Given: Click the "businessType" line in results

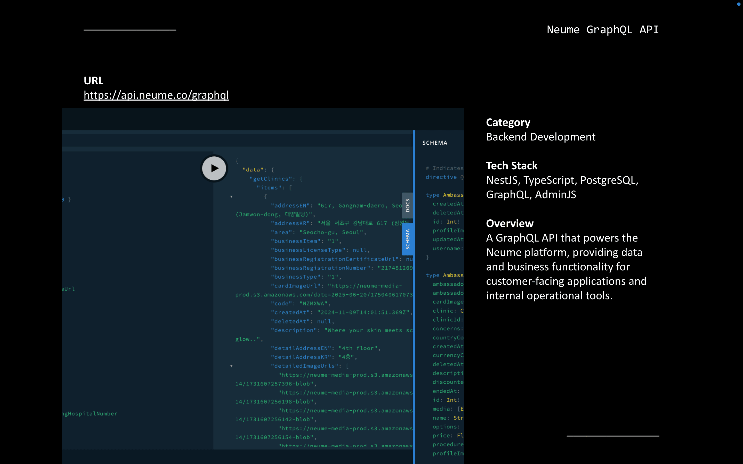Looking at the screenshot, I should click(306, 277).
